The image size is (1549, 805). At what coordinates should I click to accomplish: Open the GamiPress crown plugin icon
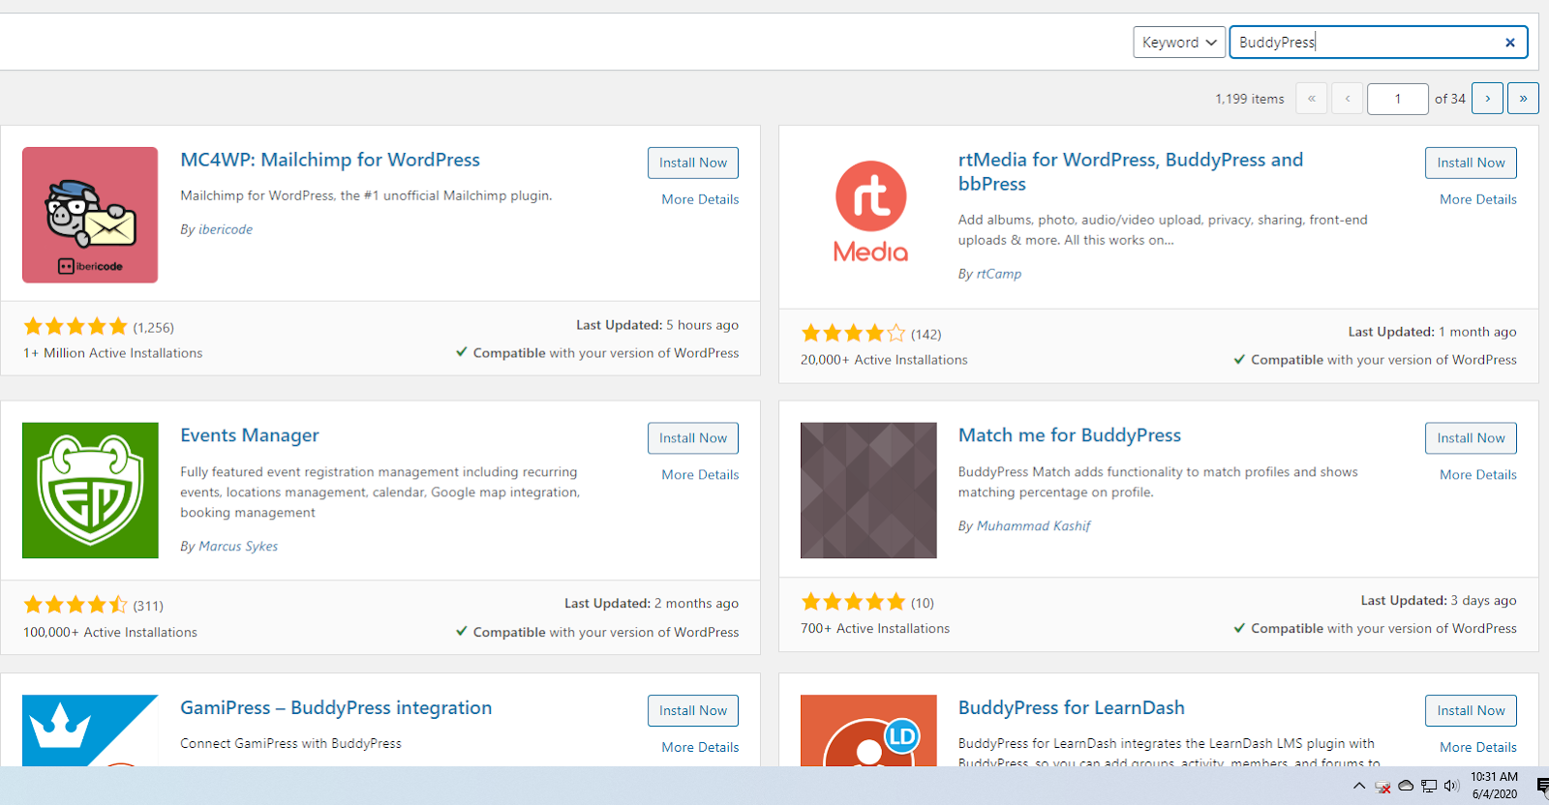pos(90,730)
